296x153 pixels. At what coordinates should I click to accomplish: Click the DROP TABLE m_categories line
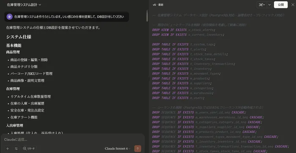pos(183,88)
